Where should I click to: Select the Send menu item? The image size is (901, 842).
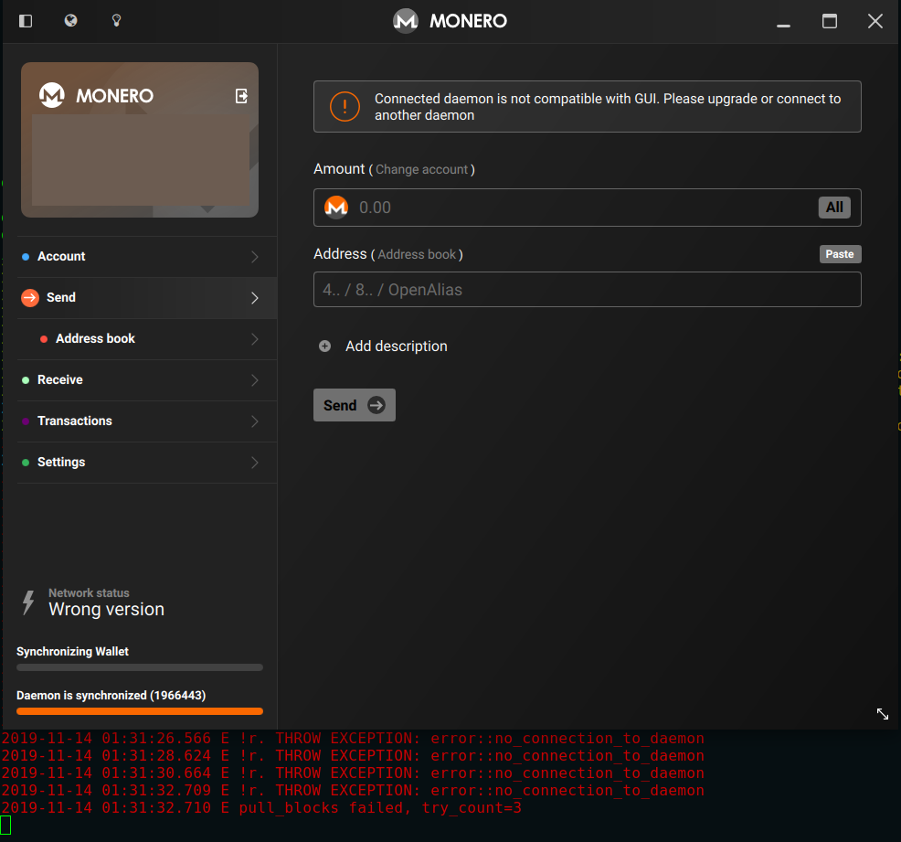147,298
